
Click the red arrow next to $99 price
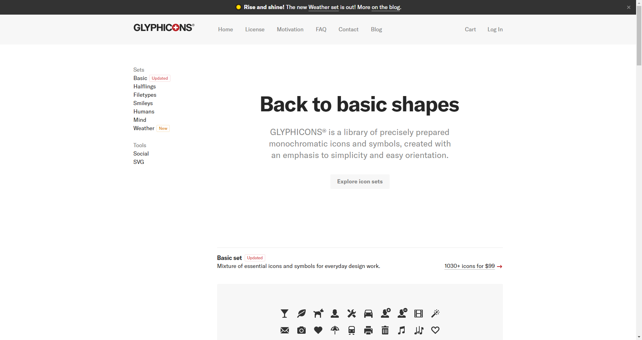tap(499, 267)
